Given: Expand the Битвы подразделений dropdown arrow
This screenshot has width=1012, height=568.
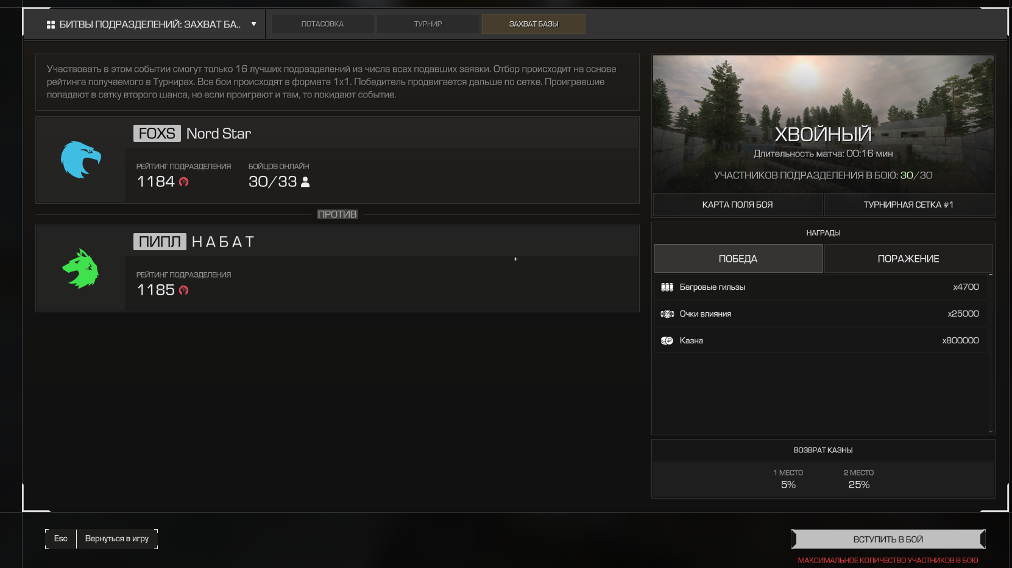Looking at the screenshot, I should (x=253, y=24).
